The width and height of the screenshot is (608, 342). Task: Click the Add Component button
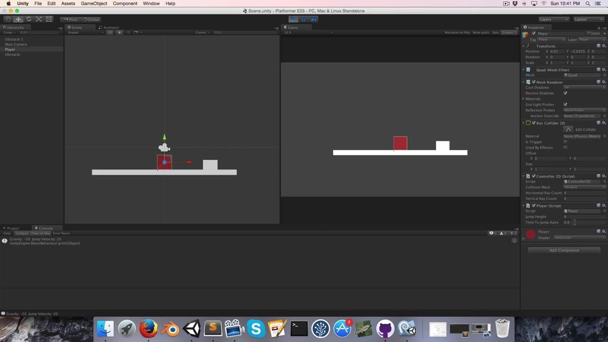[x=564, y=250]
